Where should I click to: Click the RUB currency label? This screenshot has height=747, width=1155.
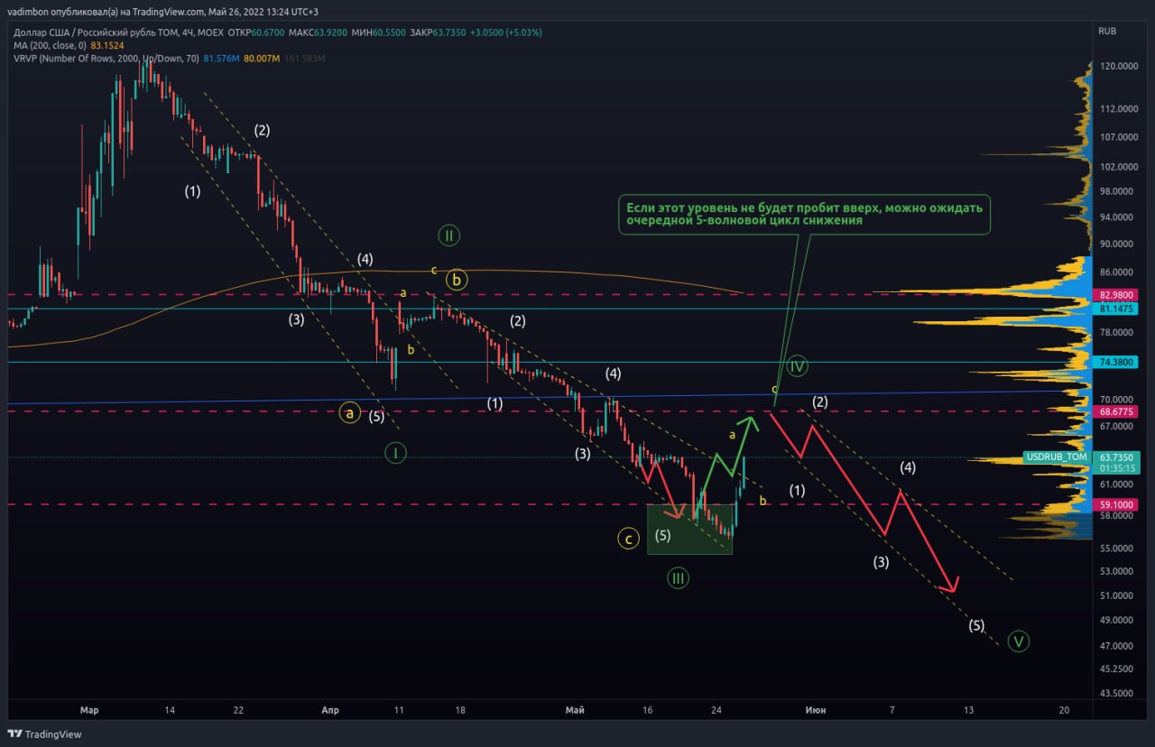pos(1107,31)
